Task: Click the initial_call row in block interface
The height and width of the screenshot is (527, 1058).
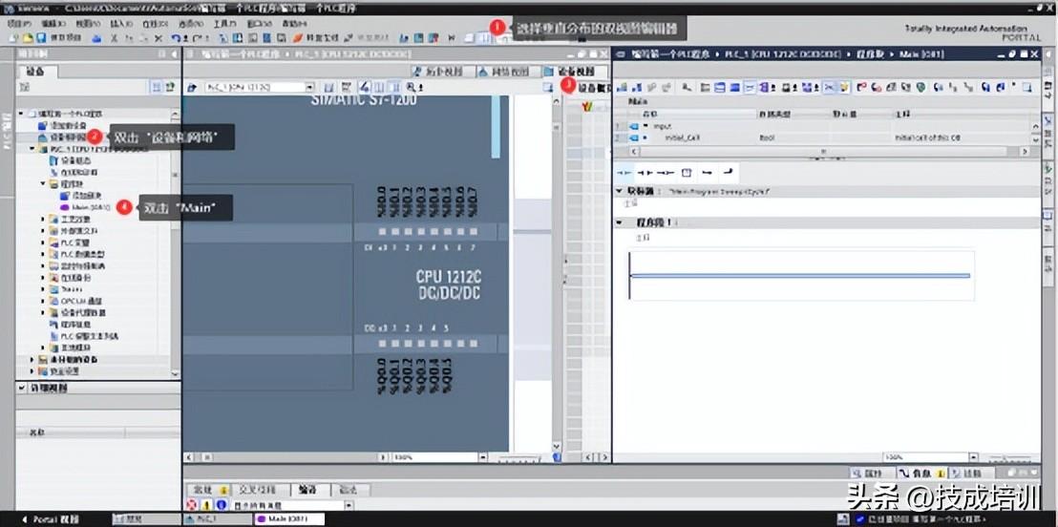Action: [x=822, y=137]
